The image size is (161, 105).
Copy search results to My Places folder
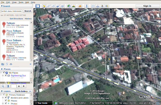(3, 64)
